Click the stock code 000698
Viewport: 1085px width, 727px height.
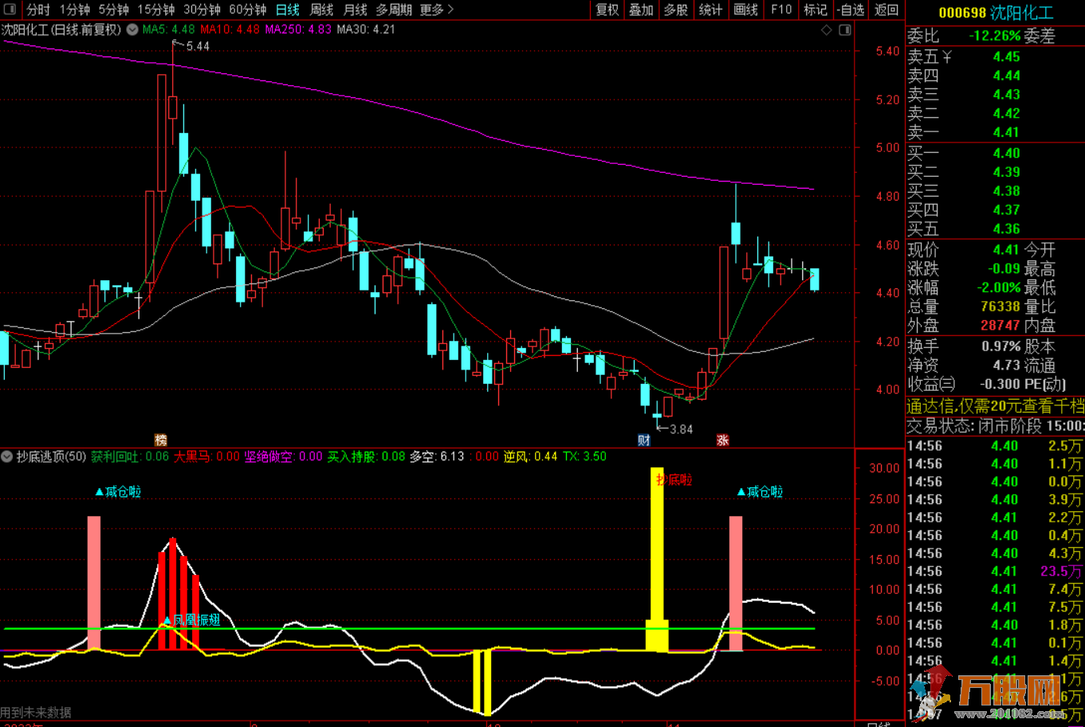tap(962, 14)
